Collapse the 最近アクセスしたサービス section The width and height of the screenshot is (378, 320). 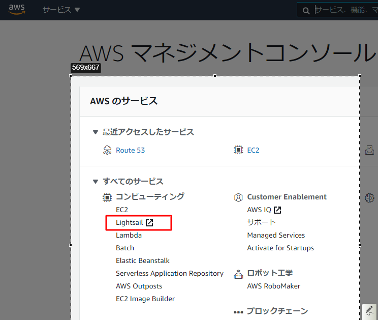pyautogui.click(x=95, y=132)
